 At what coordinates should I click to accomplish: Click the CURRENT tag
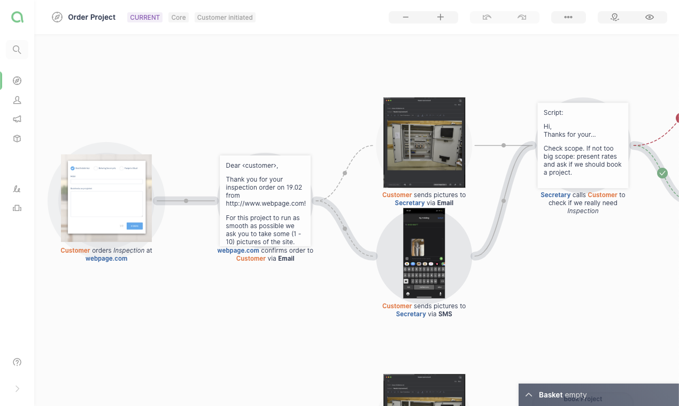145,18
